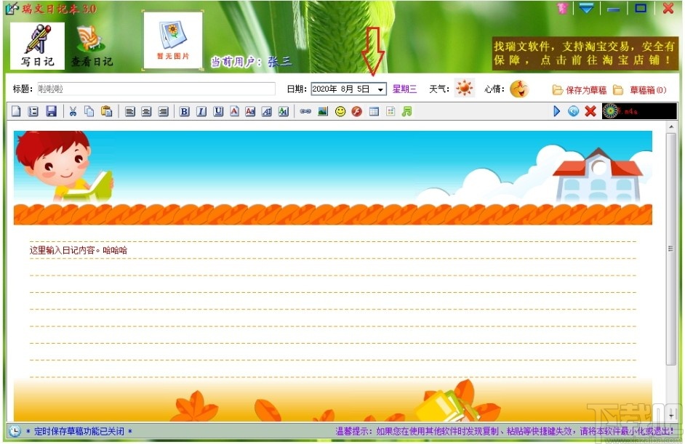The image size is (685, 444).
Task: Switch to the 查看日记 view diary tab
Action: (92, 47)
